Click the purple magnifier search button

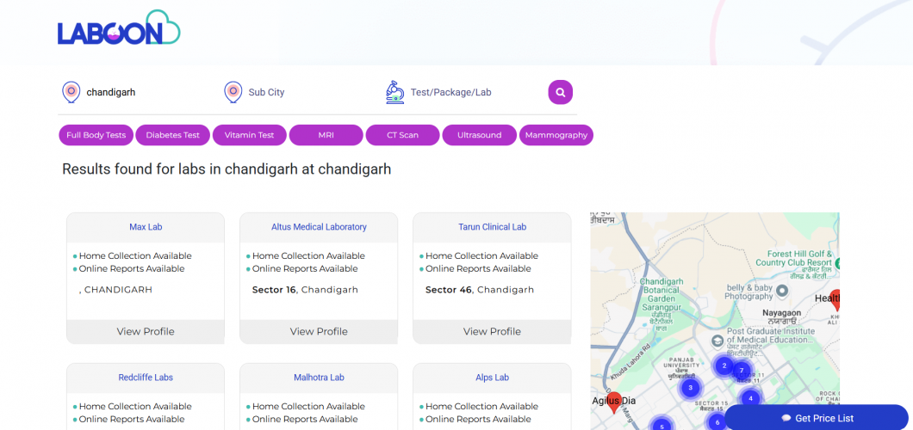[x=560, y=92]
